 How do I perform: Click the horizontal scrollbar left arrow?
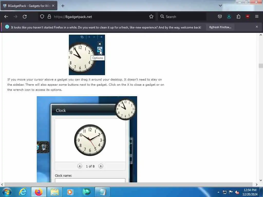tap(2, 184)
